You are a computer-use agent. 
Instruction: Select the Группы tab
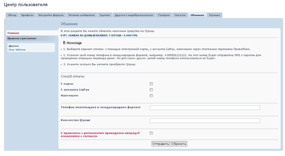pyautogui.click(x=105, y=15)
